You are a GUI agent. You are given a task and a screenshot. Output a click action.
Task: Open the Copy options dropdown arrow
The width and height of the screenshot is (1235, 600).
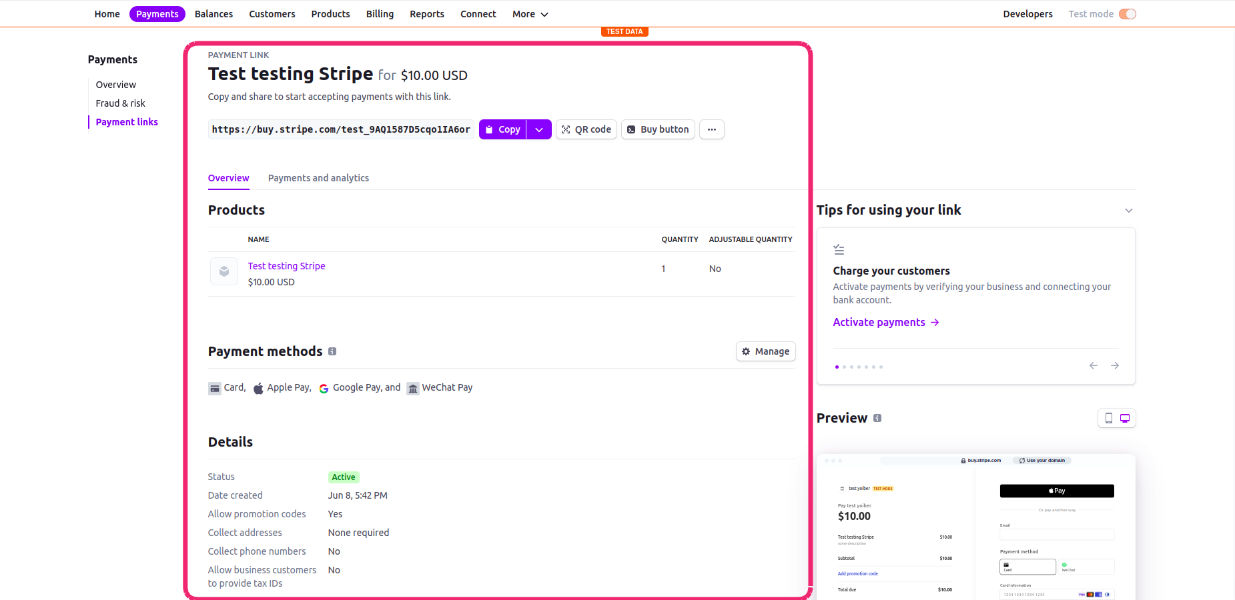tap(539, 129)
